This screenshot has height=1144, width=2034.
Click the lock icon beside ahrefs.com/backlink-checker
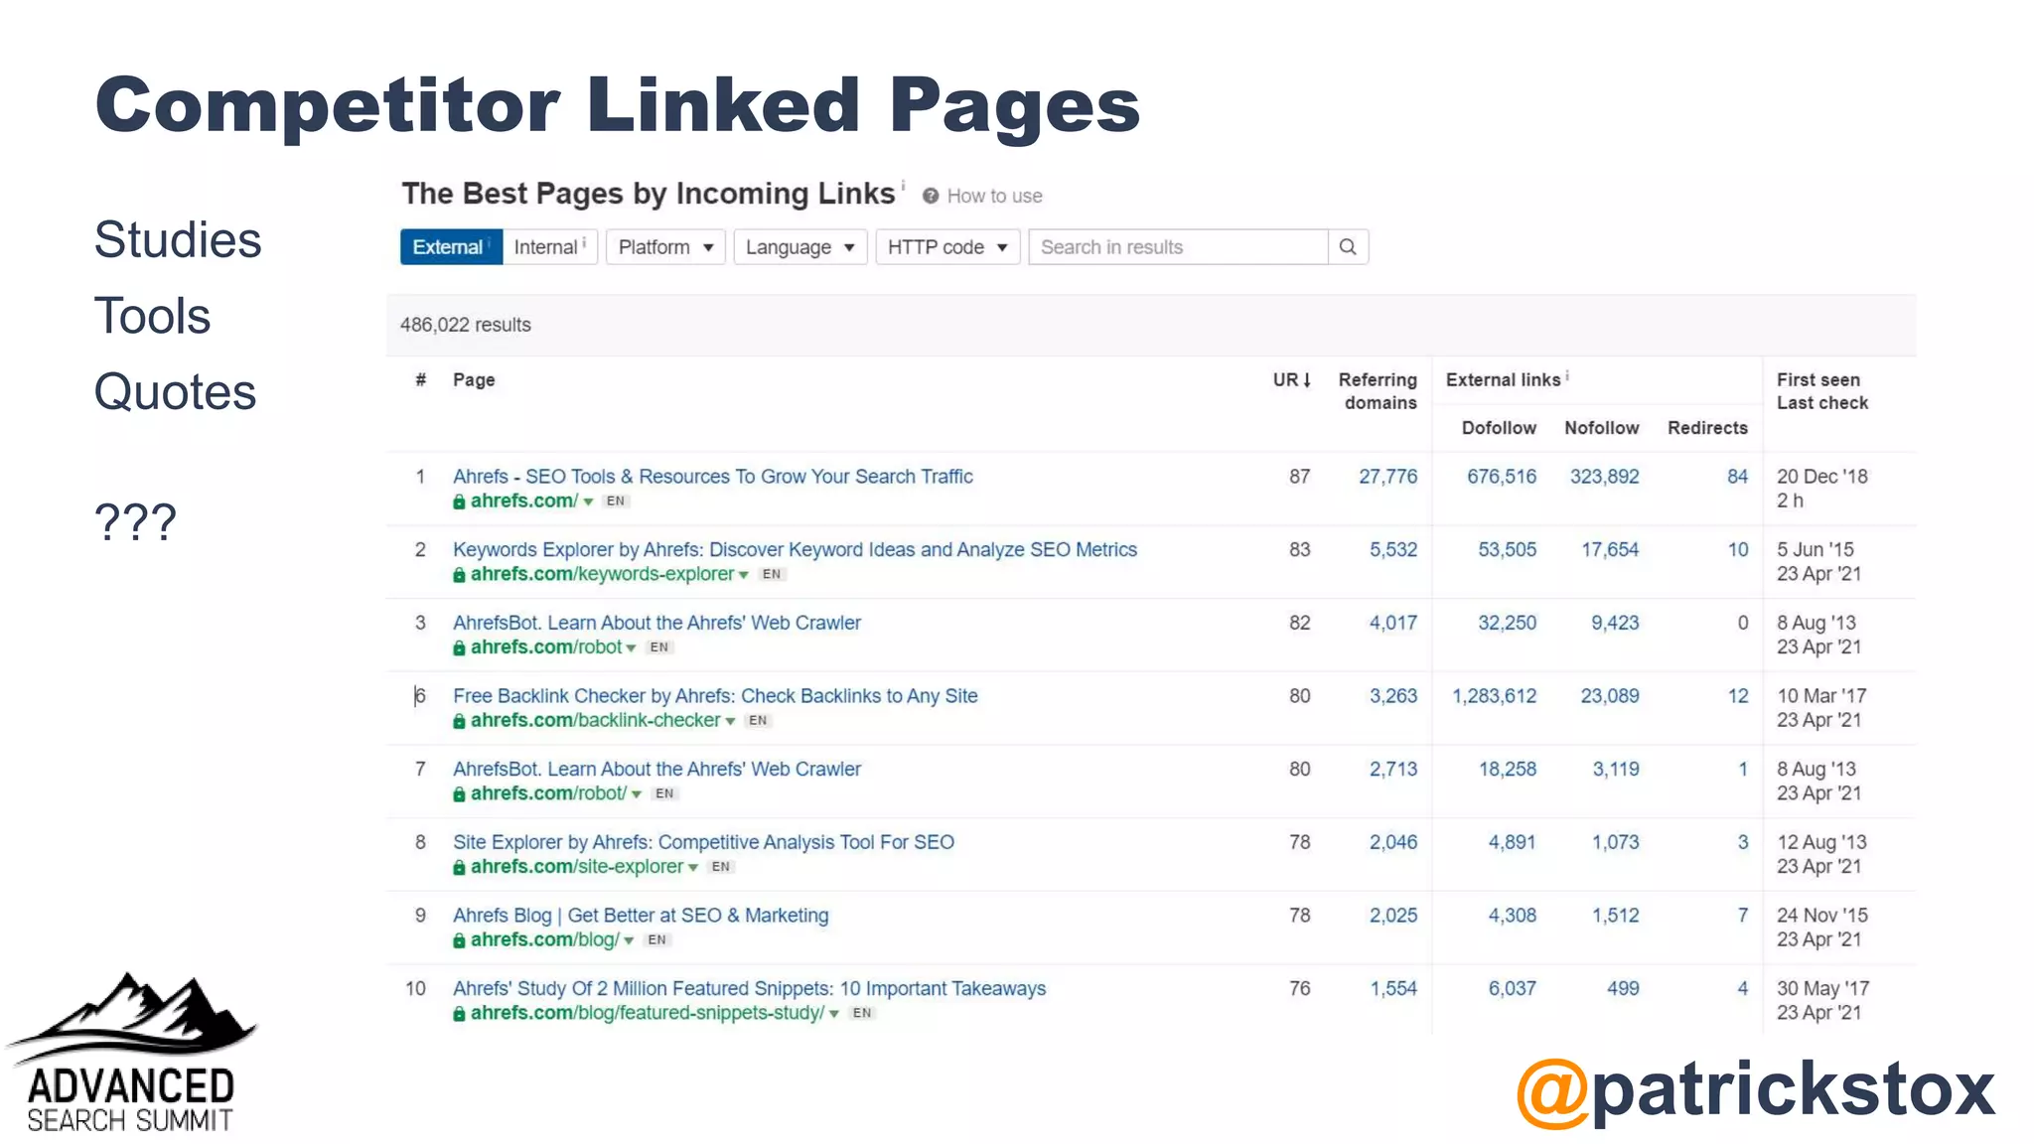click(459, 721)
